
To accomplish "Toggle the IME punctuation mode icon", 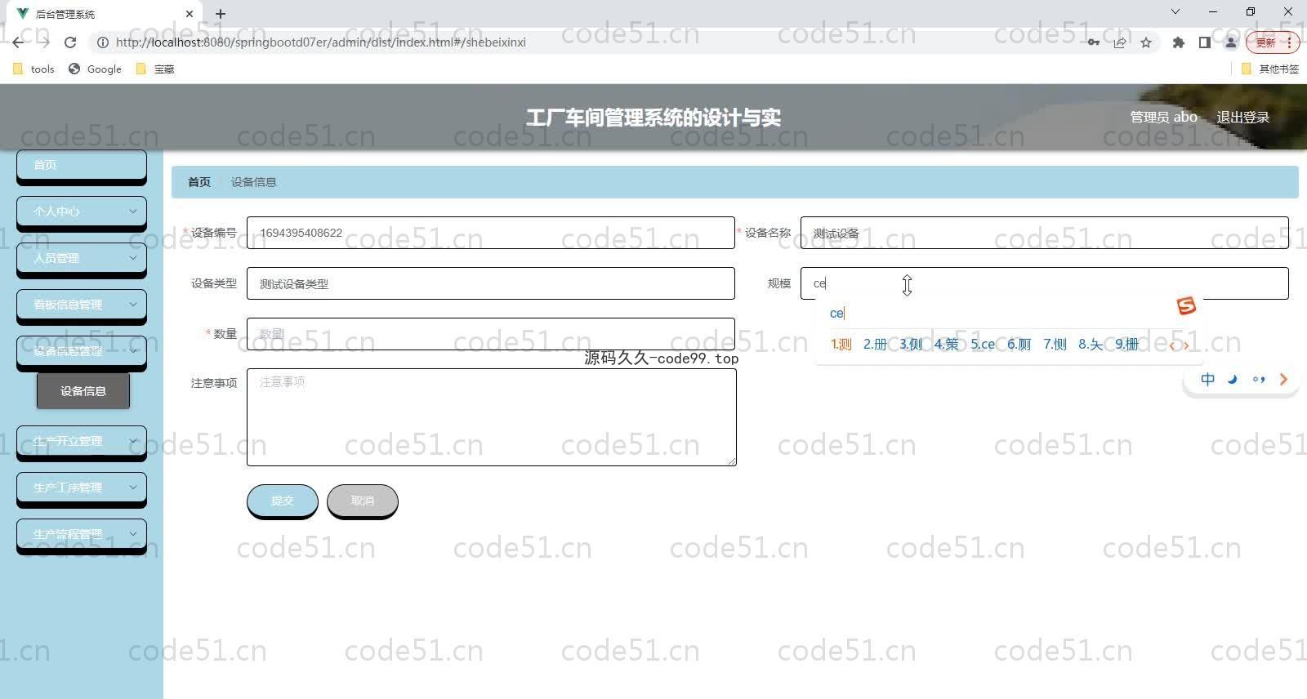I will [x=1259, y=379].
